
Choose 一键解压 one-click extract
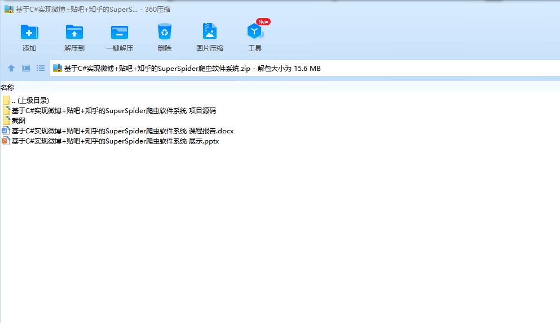click(120, 32)
